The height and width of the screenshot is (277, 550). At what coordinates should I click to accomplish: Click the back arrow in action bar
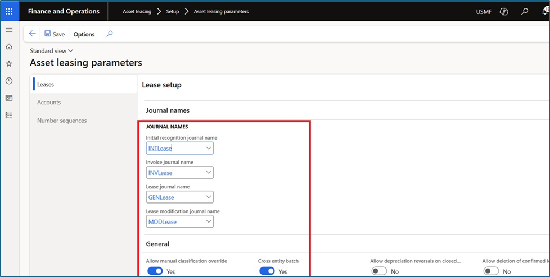(x=33, y=34)
